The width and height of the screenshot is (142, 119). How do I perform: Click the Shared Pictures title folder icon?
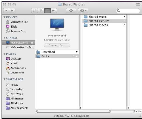pos(60,4)
